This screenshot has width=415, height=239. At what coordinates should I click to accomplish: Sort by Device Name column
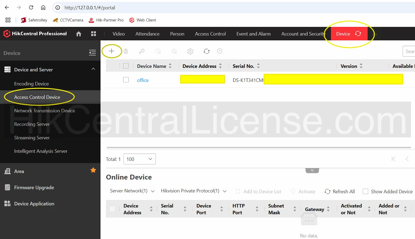click(170, 66)
